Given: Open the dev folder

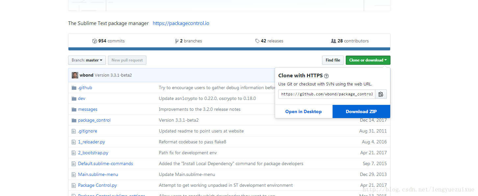Looking at the screenshot, I should click(x=82, y=99).
